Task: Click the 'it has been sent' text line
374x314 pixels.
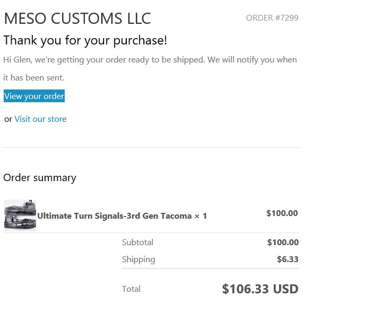Action: (x=33, y=78)
